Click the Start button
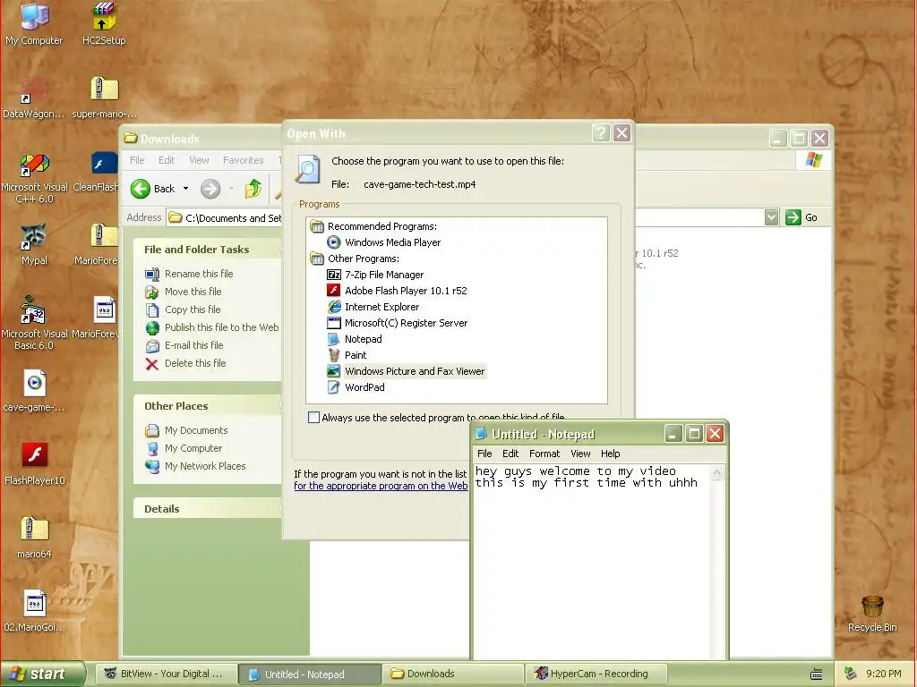The width and height of the screenshot is (917, 687). click(x=42, y=674)
